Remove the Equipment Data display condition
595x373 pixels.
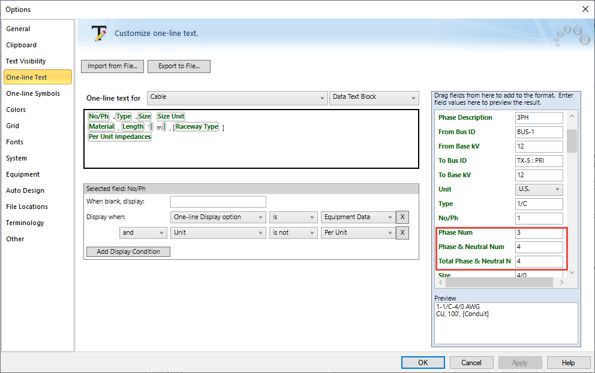(x=402, y=217)
